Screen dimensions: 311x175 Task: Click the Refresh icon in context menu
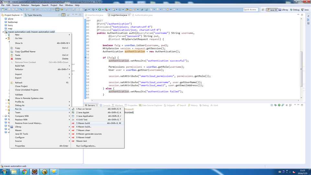[x=12, y=83]
